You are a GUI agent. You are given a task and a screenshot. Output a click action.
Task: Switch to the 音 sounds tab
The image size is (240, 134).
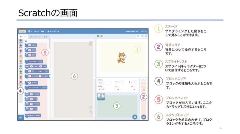click(x=45, y=37)
